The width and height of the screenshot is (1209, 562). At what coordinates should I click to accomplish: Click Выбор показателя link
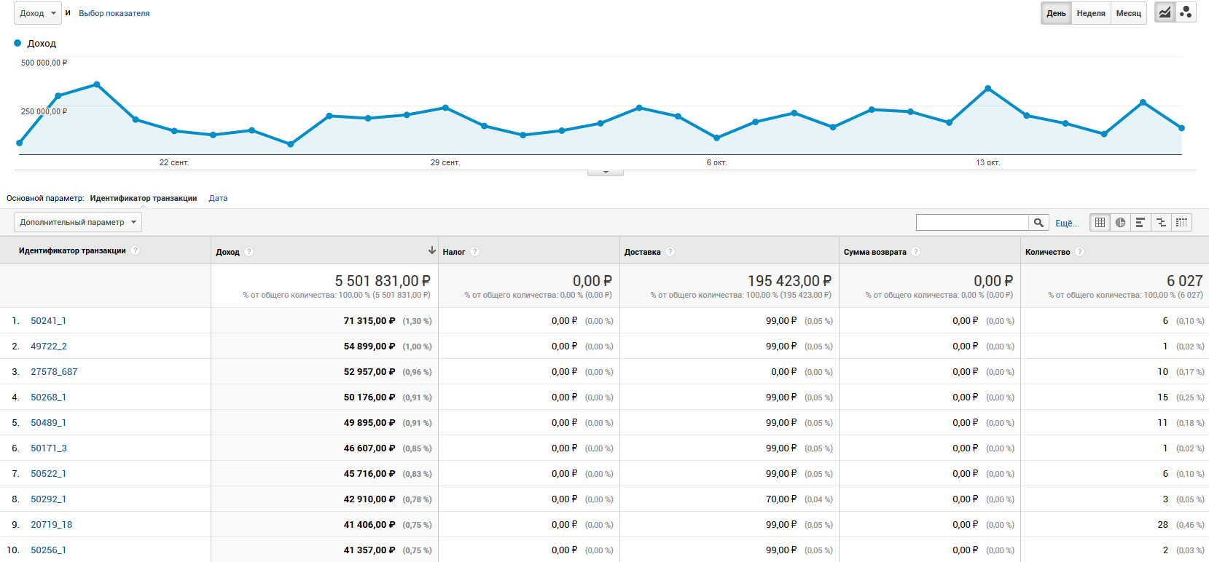pos(114,13)
